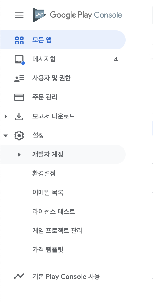The image size is (153, 304).
Task: Expand the 개발자 계정 submenu arrow
Action: click(19, 154)
